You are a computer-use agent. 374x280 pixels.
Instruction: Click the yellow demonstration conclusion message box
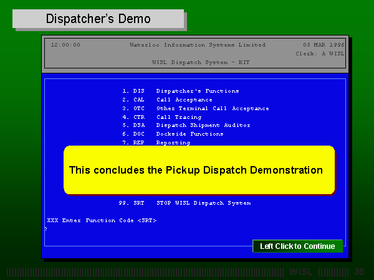click(x=199, y=170)
